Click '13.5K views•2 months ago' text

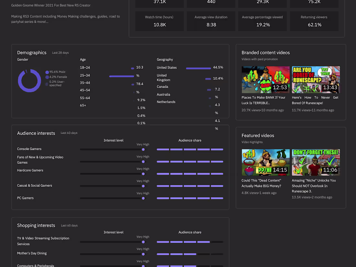click(312, 197)
